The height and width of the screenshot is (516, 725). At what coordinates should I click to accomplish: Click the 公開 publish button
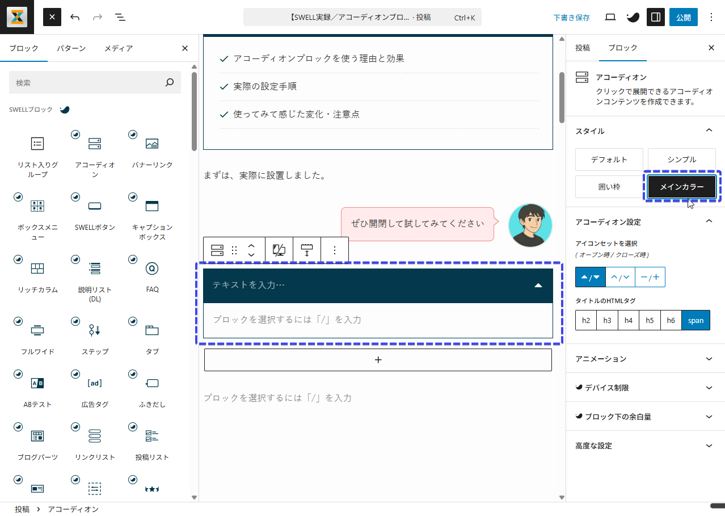(683, 17)
